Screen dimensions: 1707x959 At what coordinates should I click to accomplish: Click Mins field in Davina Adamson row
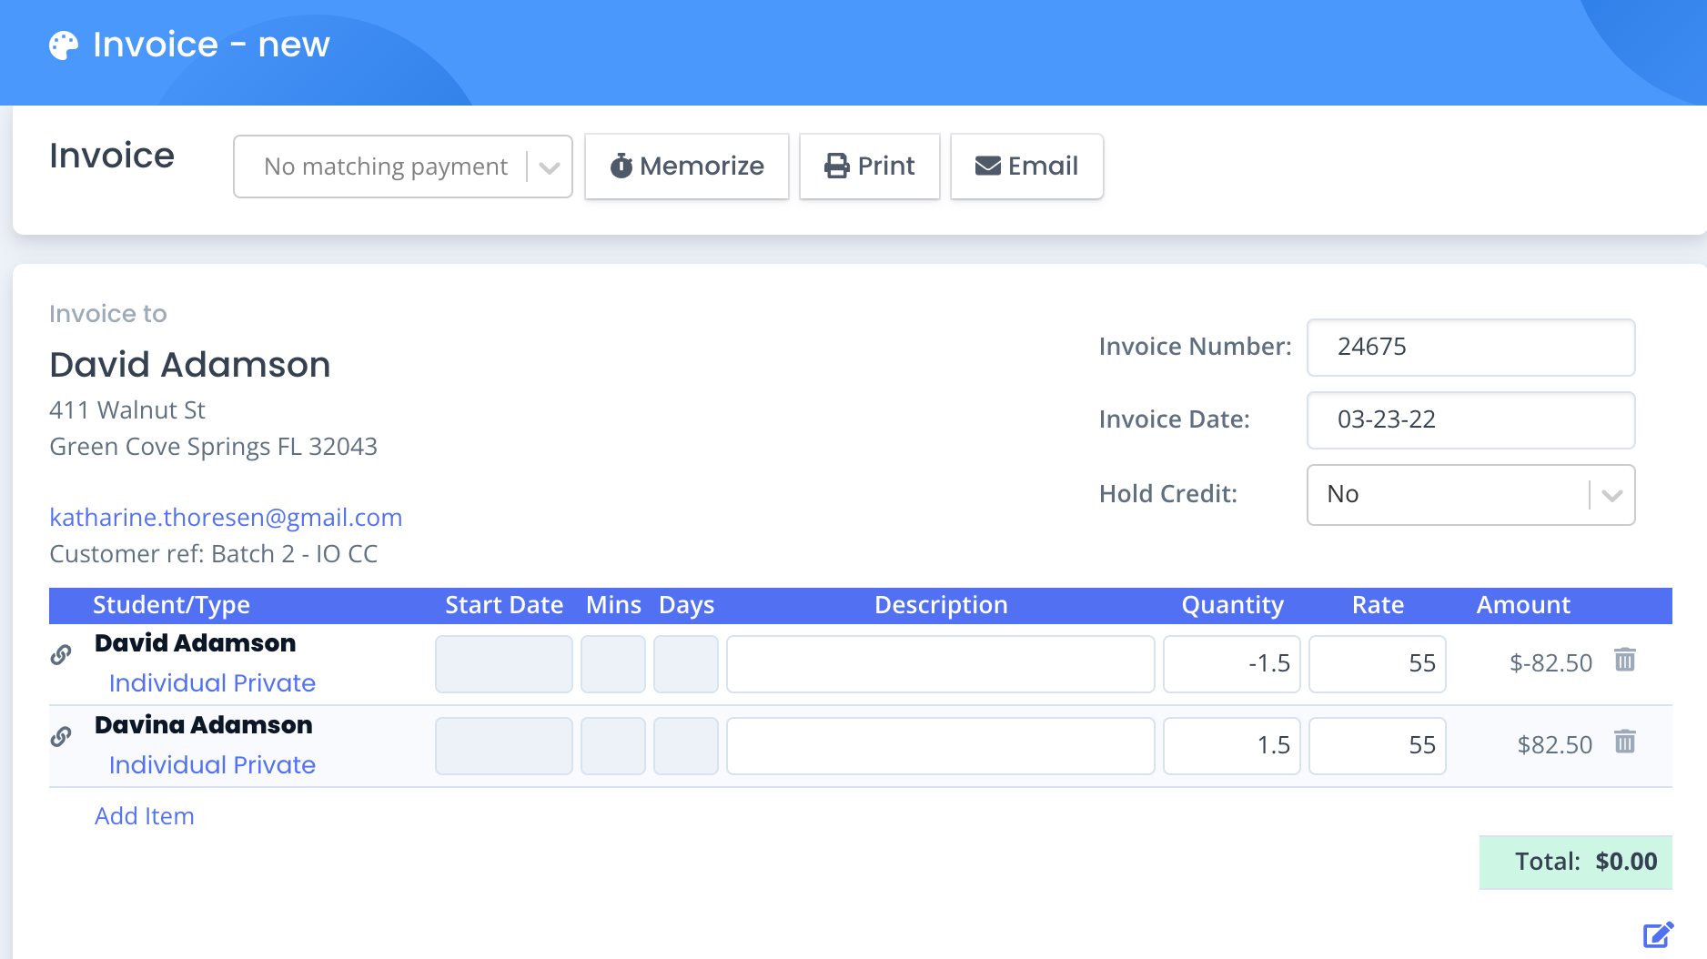pyautogui.click(x=613, y=746)
